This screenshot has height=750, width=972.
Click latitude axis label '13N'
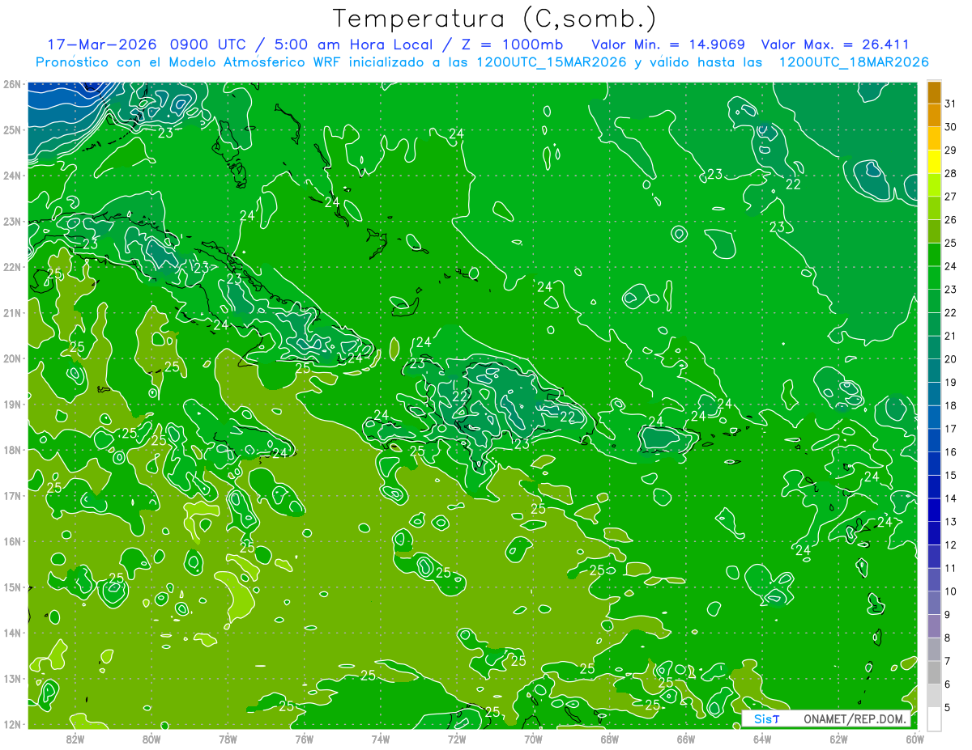coord(11,679)
